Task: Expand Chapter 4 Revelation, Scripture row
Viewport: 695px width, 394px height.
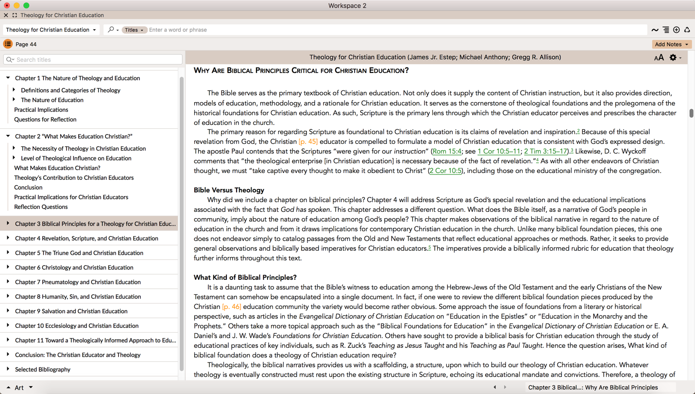Action: 8,238
